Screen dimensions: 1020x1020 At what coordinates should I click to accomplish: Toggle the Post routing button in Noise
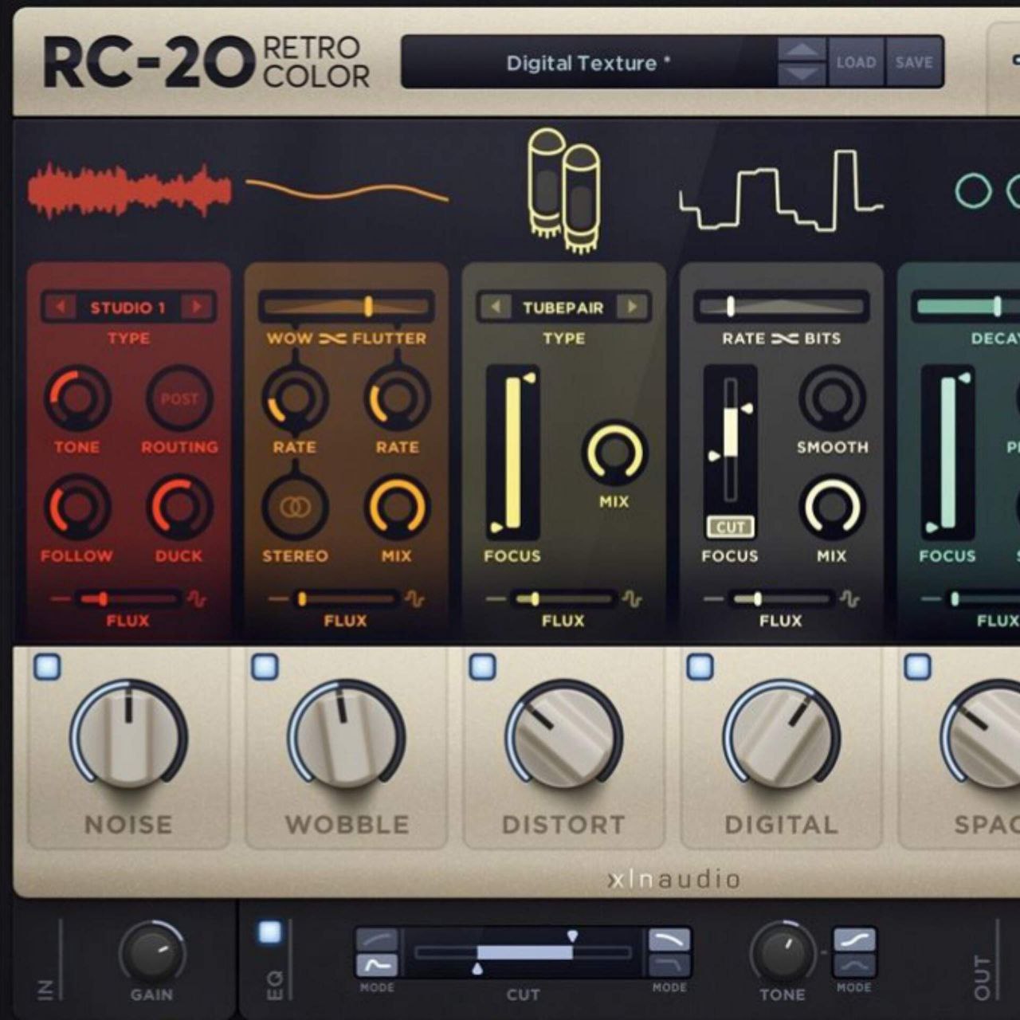pos(179,398)
